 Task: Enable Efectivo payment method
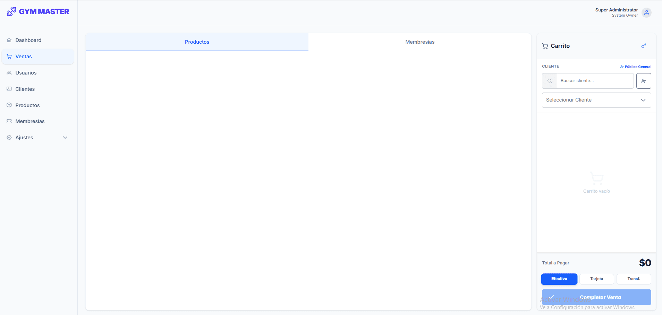click(x=559, y=279)
